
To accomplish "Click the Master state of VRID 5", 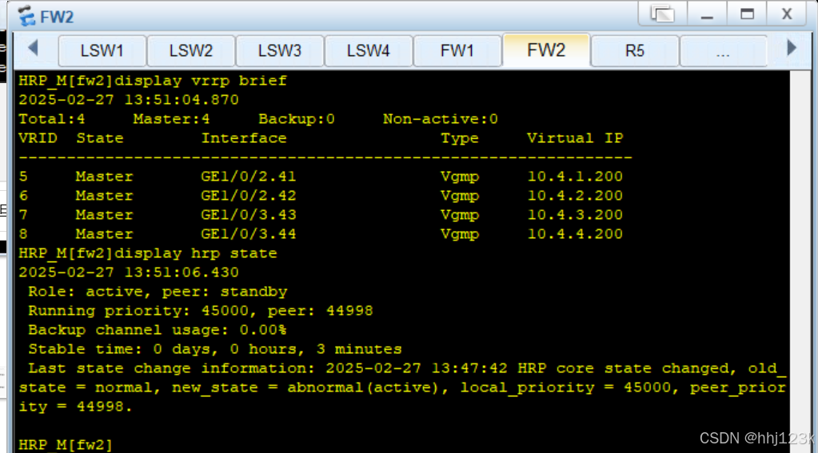I will point(104,177).
